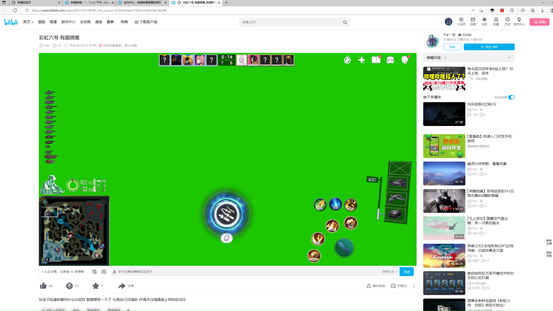
Task: Click the chat bubble icon in video overlay
Action: (405, 60)
